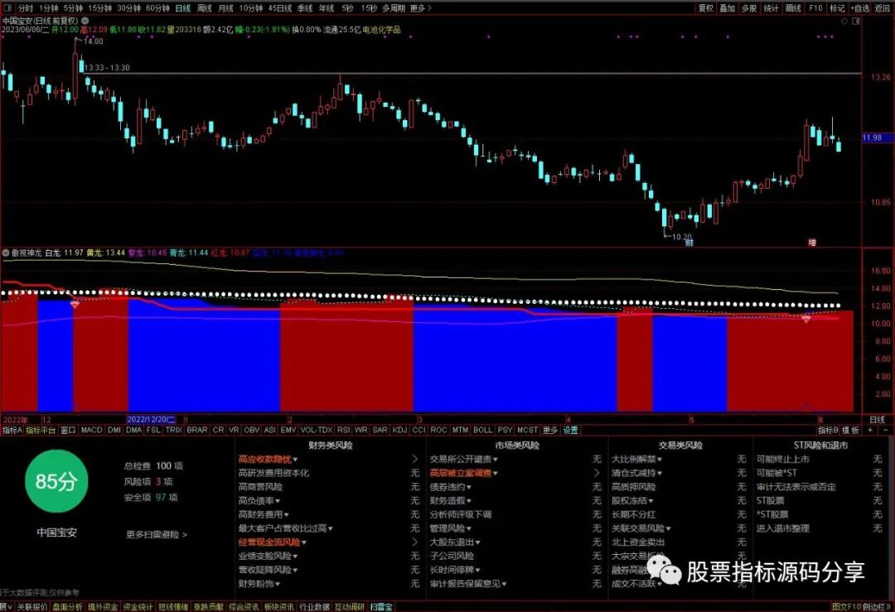Click the 统计 statistics button
The image size is (895, 612).
point(772,8)
